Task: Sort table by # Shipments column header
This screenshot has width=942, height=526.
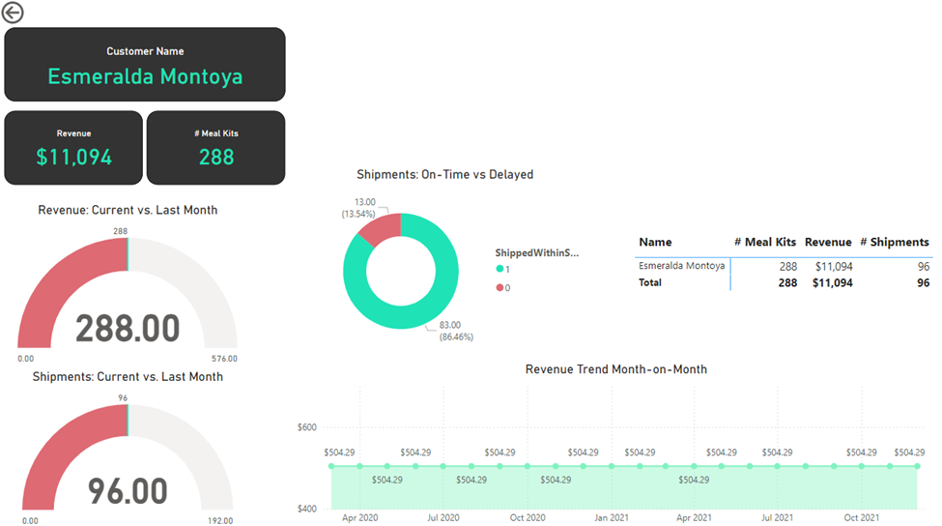Action: click(x=894, y=242)
